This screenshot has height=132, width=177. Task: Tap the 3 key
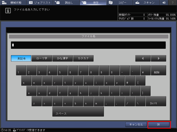(42, 70)
